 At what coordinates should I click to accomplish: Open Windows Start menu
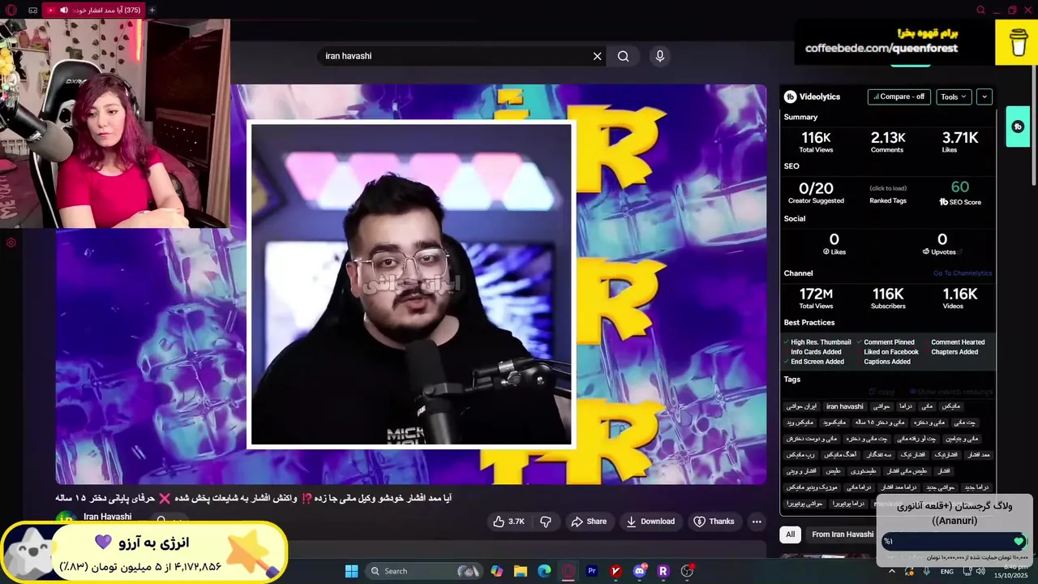351,571
